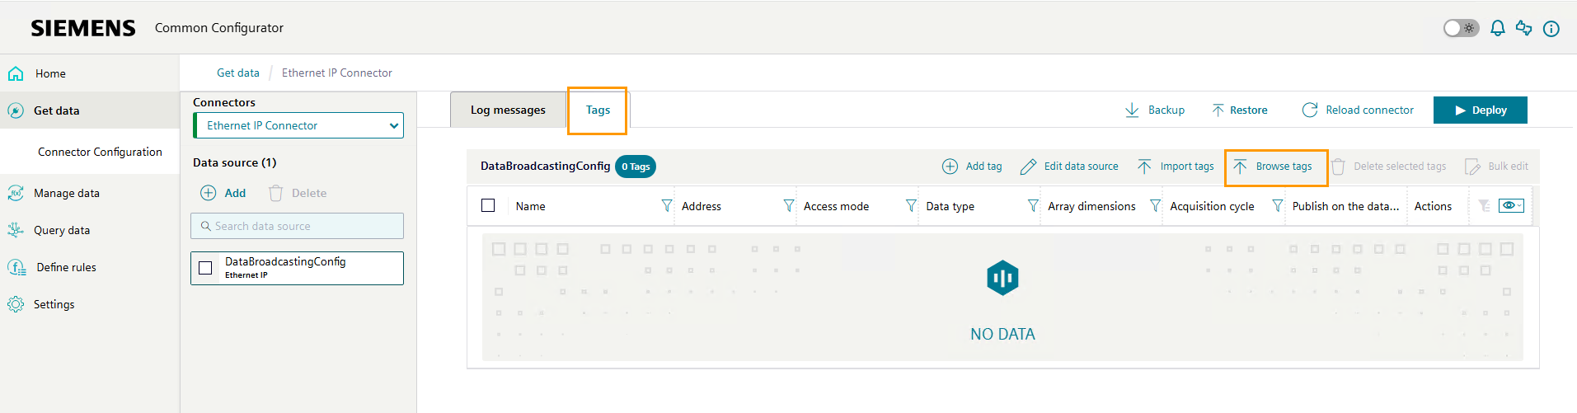Click Restore upload icon
The width and height of the screenshot is (1577, 413).
[x=1218, y=110]
